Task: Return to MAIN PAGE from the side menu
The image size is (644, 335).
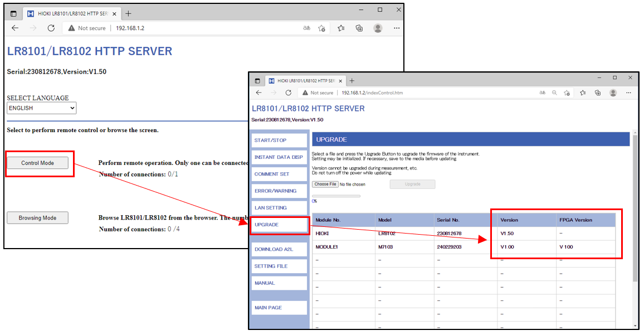Action: pos(279,308)
